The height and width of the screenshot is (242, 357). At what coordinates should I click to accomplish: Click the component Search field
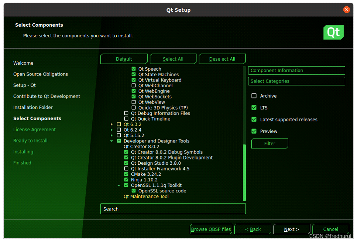173,209
